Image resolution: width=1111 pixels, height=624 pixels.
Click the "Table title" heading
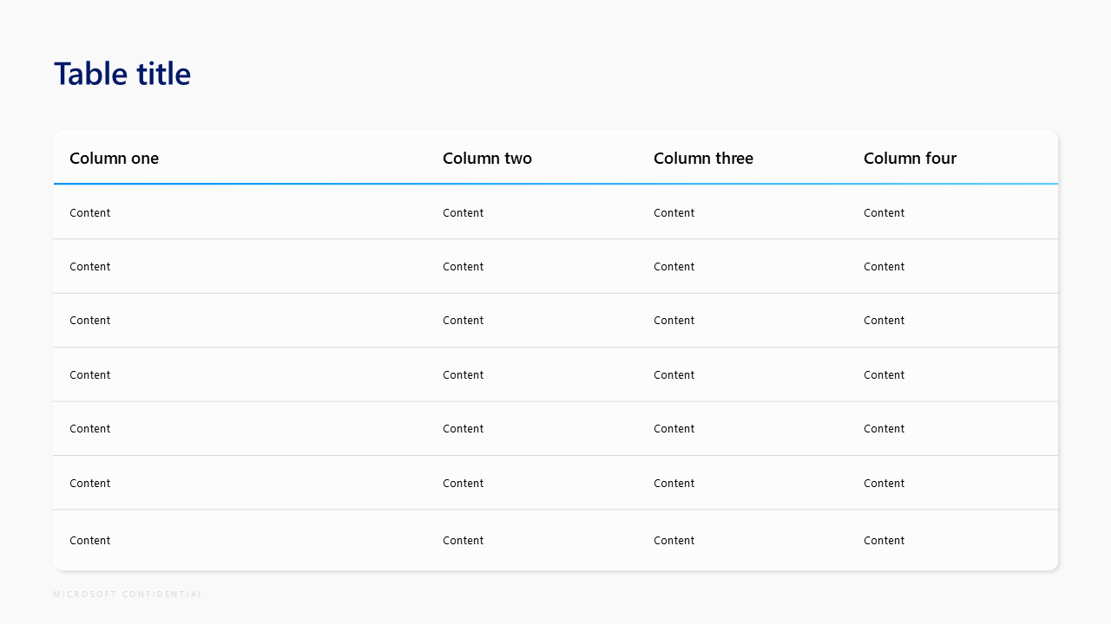click(x=122, y=75)
